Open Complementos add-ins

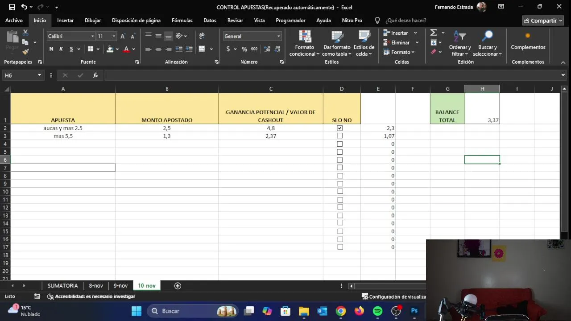click(x=528, y=41)
